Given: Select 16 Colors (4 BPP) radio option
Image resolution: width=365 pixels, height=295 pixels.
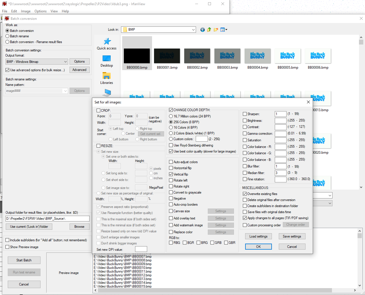Looking at the screenshot, I should coord(171,128).
